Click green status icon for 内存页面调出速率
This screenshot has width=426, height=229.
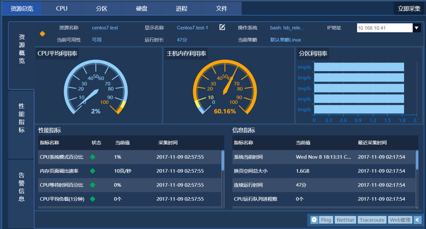(92, 171)
